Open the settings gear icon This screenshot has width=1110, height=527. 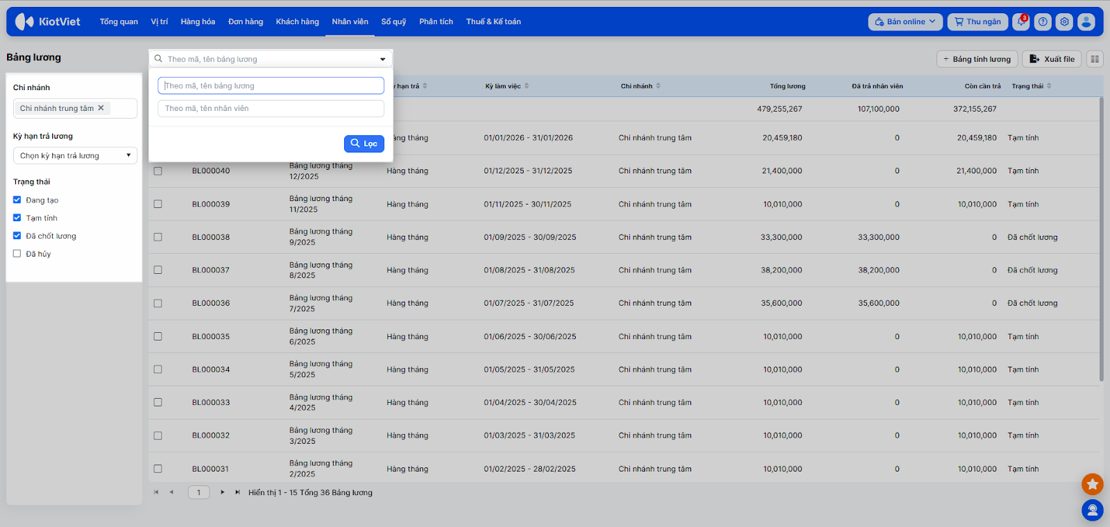pyautogui.click(x=1064, y=21)
